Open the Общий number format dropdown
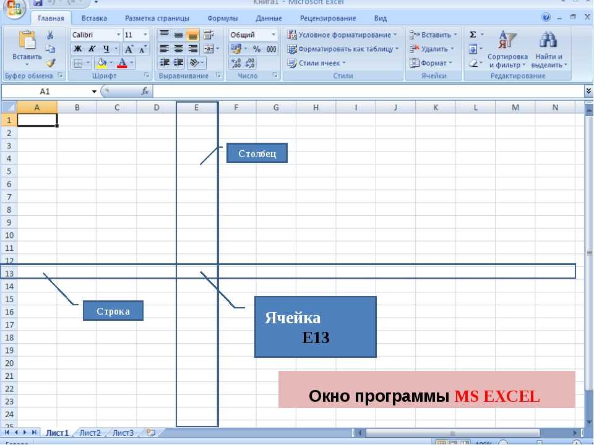The width and height of the screenshot is (594, 445). pos(273,35)
